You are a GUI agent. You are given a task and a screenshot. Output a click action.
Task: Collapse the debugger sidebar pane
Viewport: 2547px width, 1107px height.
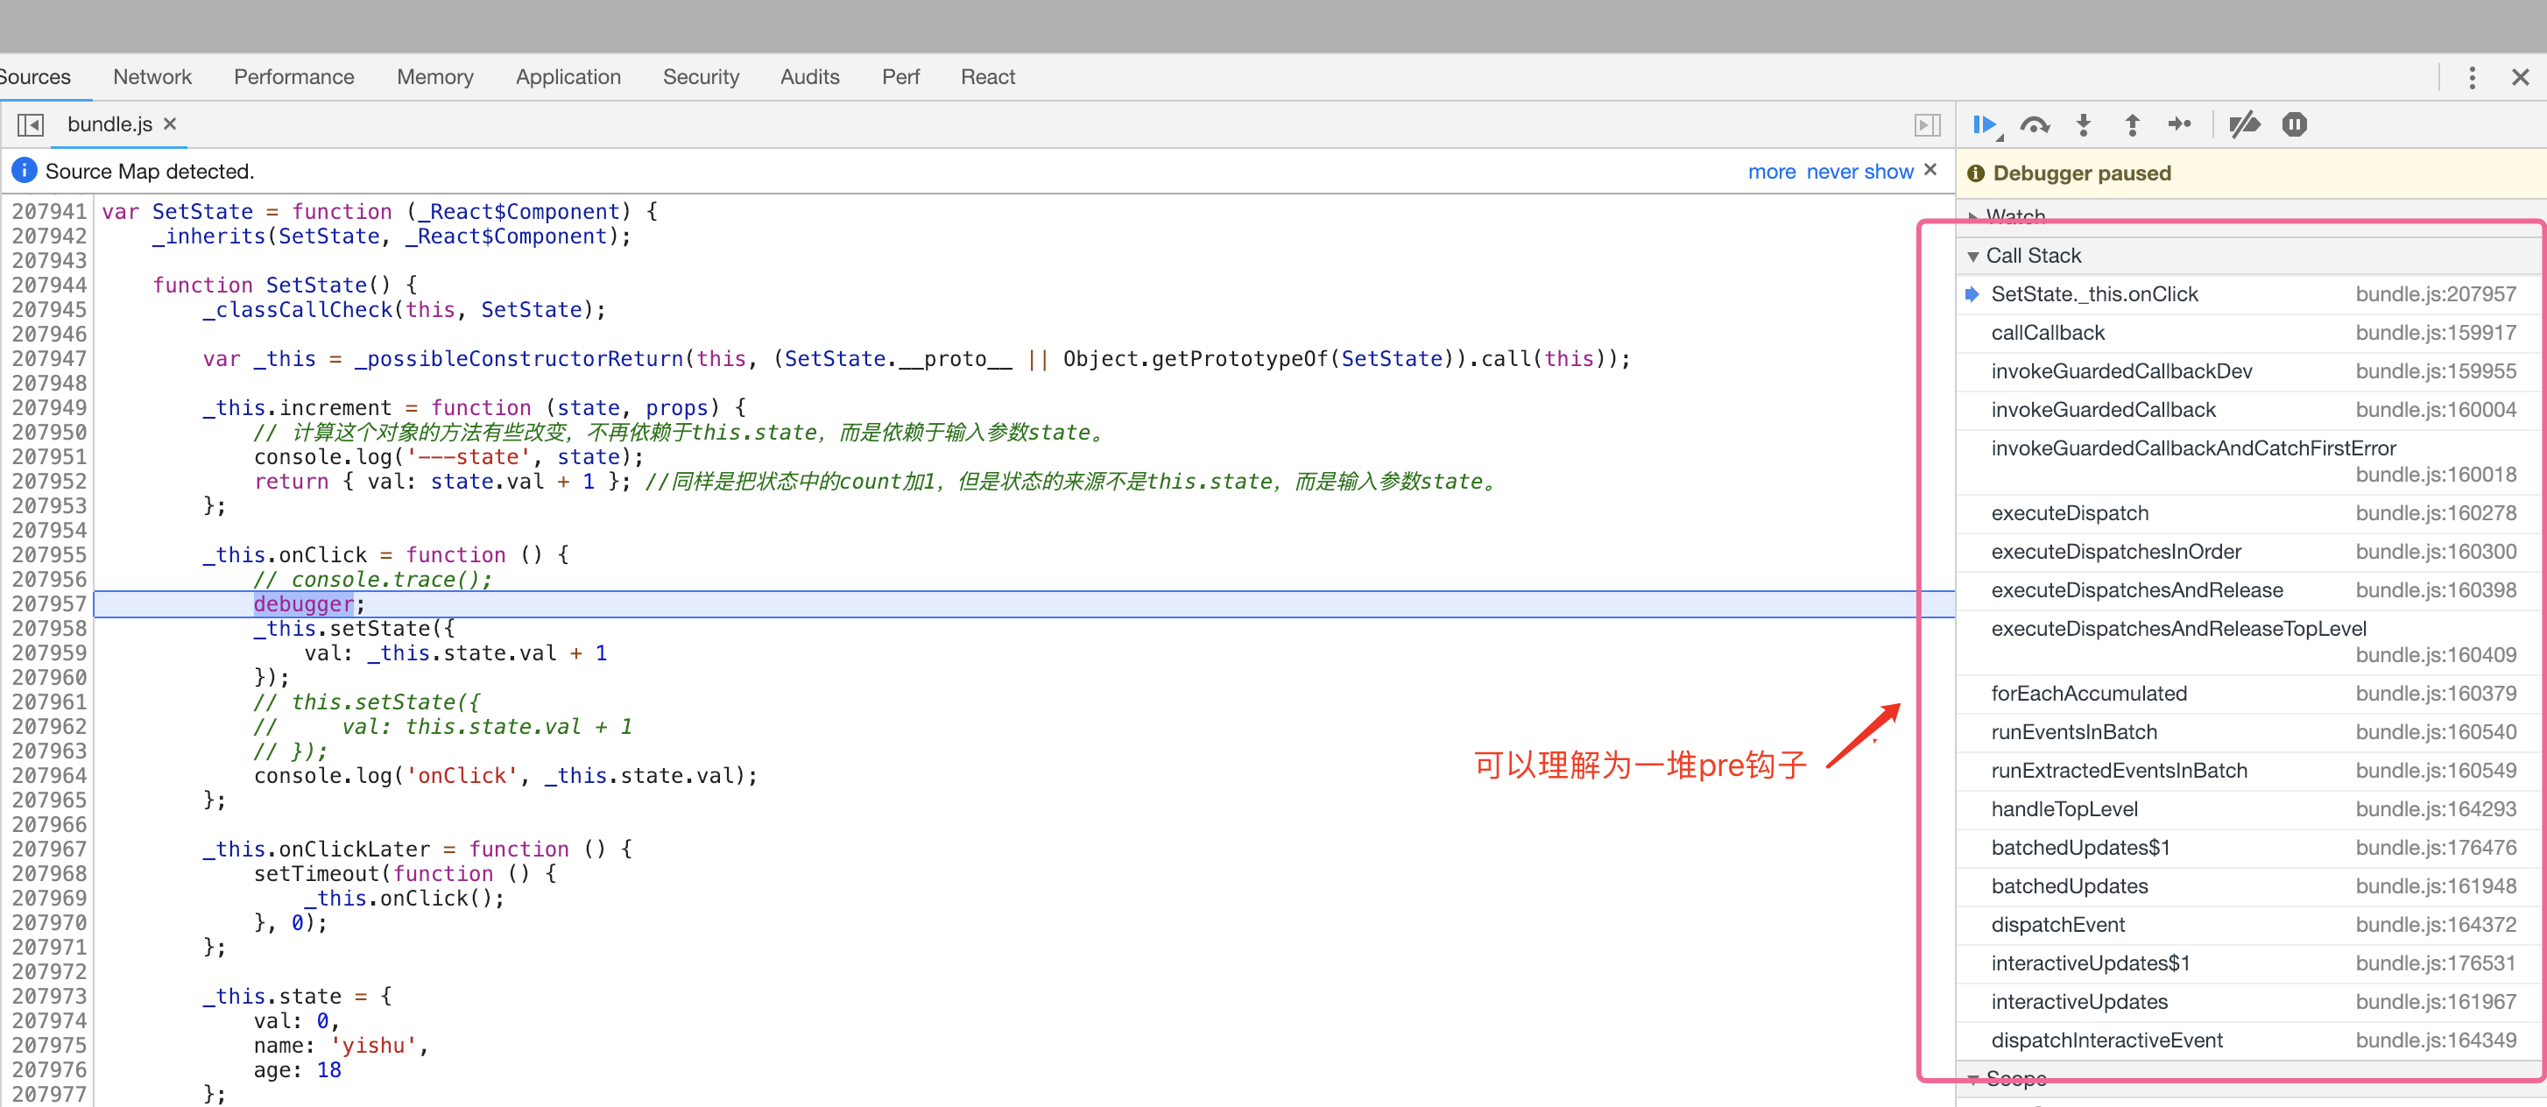click(1927, 124)
